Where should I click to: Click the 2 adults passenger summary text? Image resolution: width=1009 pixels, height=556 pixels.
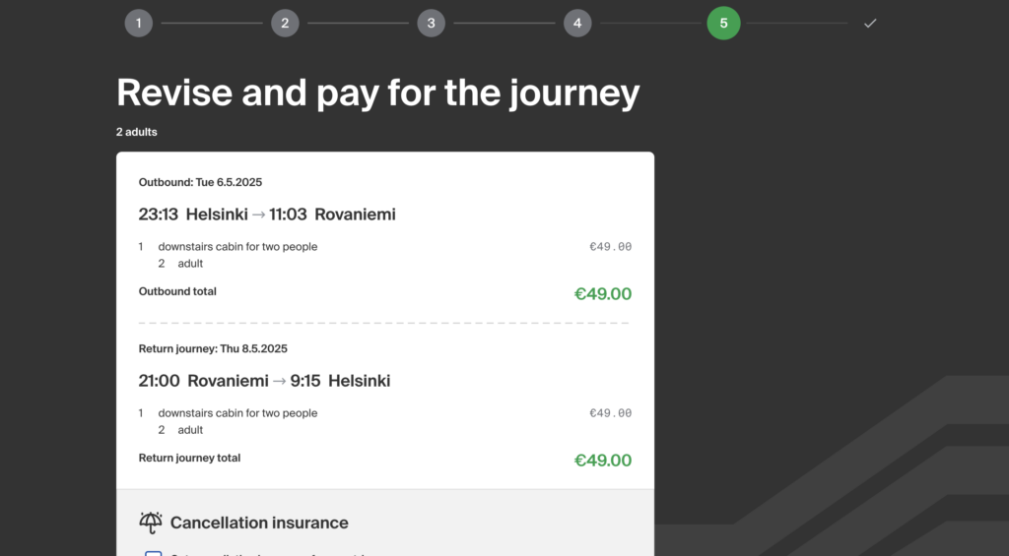(x=136, y=132)
